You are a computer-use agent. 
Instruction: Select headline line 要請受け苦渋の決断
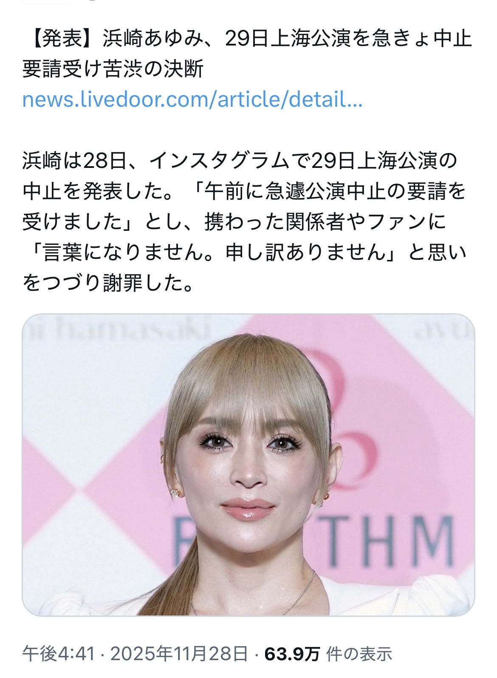click(113, 70)
